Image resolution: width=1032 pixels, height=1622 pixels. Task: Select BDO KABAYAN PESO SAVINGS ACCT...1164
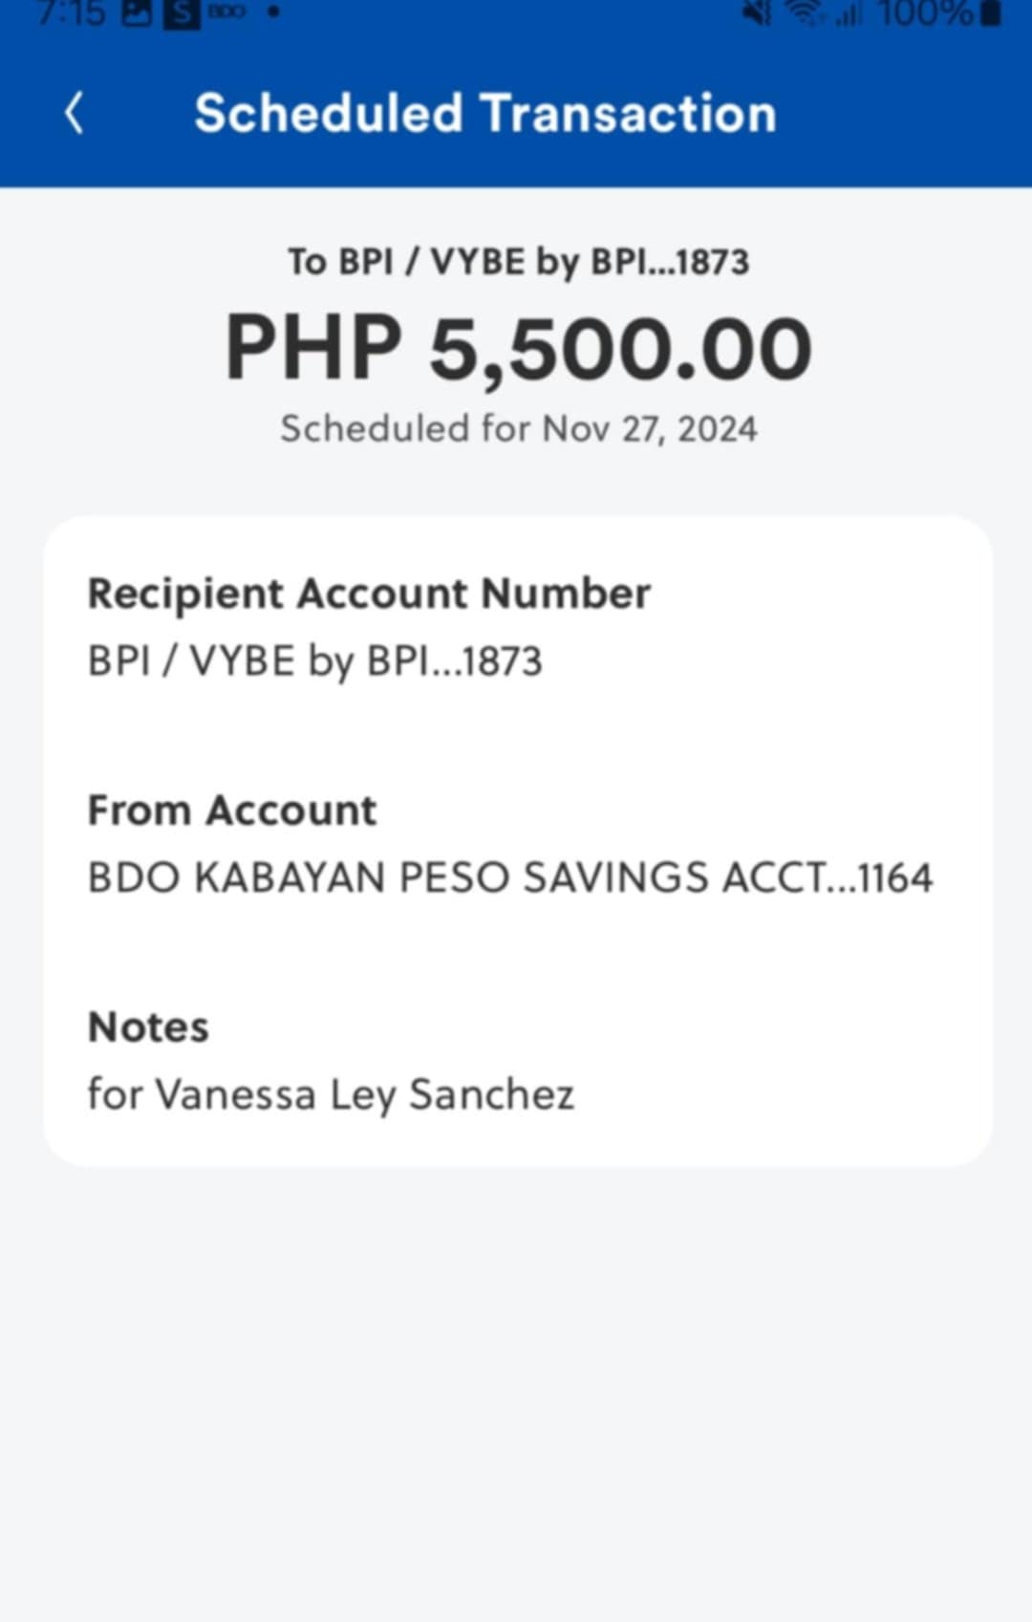[x=510, y=877]
